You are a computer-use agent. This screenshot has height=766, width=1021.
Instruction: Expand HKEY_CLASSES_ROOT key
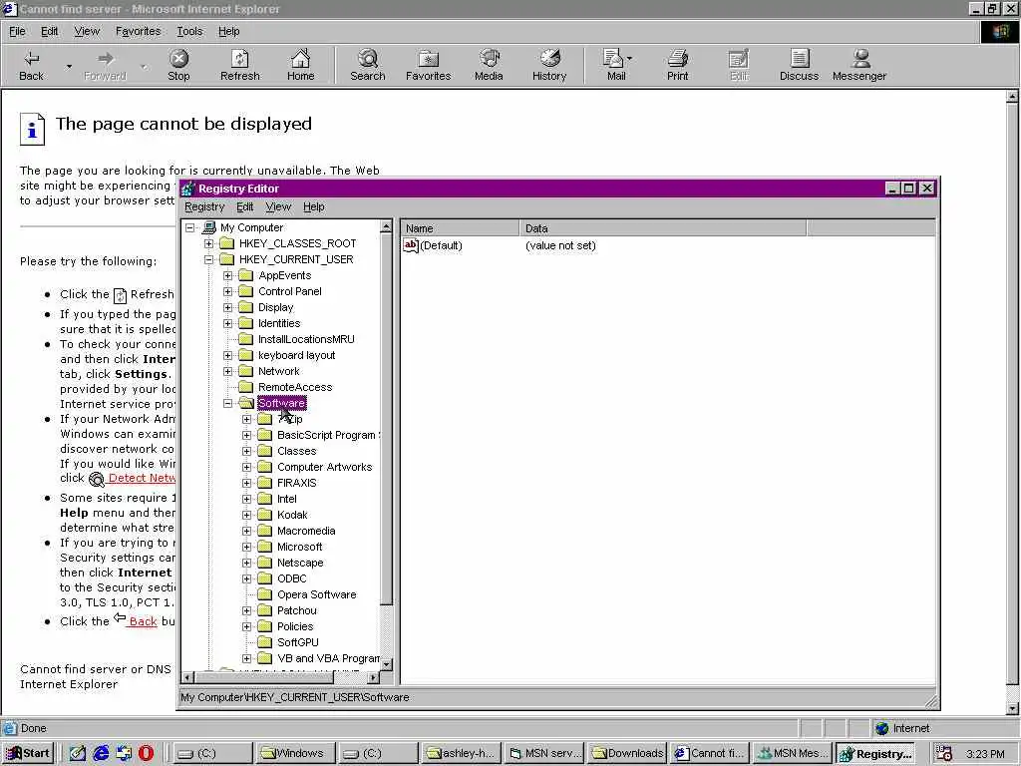(208, 243)
